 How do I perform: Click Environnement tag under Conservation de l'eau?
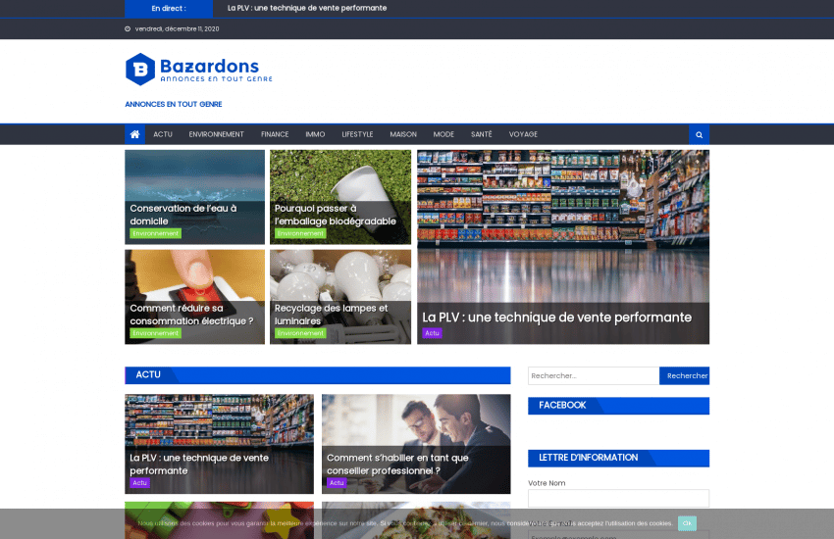pos(155,233)
